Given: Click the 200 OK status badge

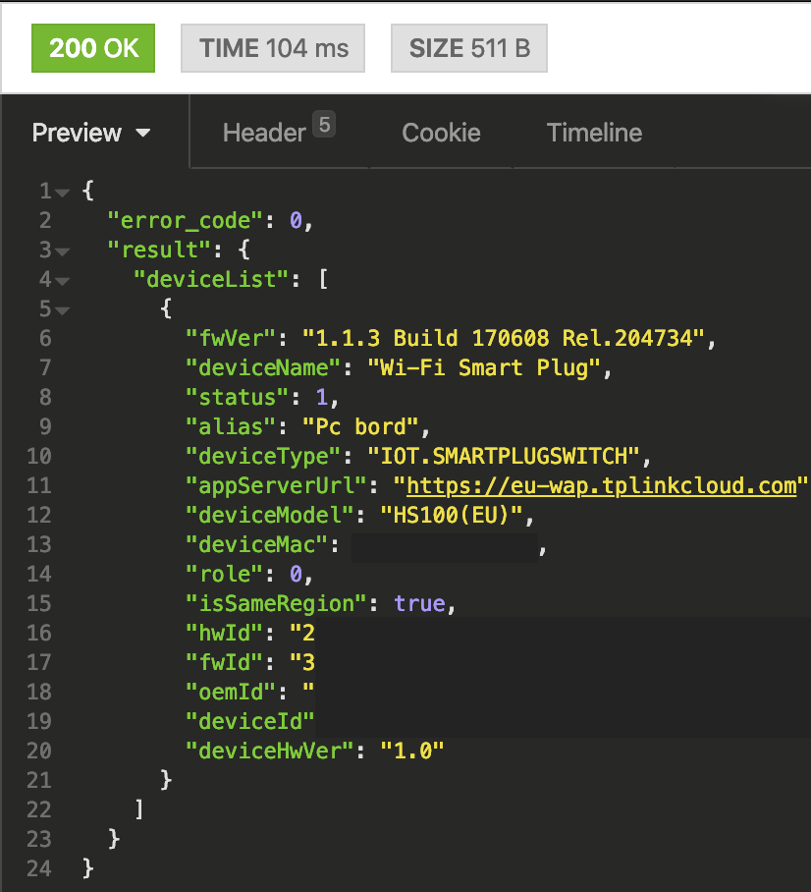Looking at the screenshot, I should click(92, 47).
